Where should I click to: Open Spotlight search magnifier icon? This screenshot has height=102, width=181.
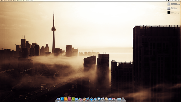(179, 1)
